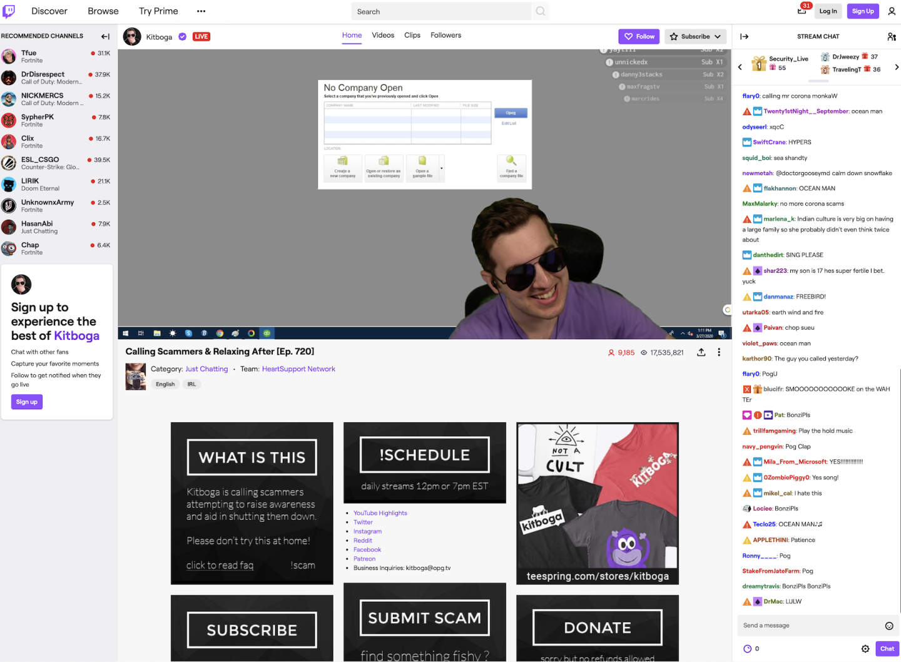Image resolution: width=901 pixels, height=662 pixels.
Task: Switch to the Clips tab
Action: [x=412, y=35]
